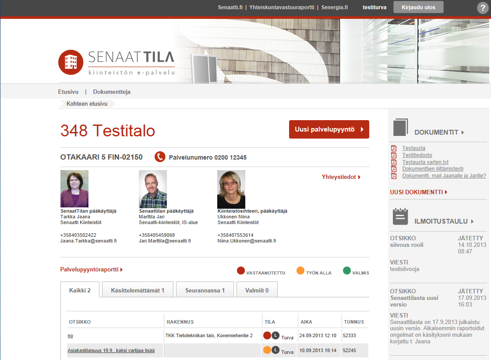Open the Asiakastilaisuus 19.9. service request
491x360 pixels.
pos(111,350)
